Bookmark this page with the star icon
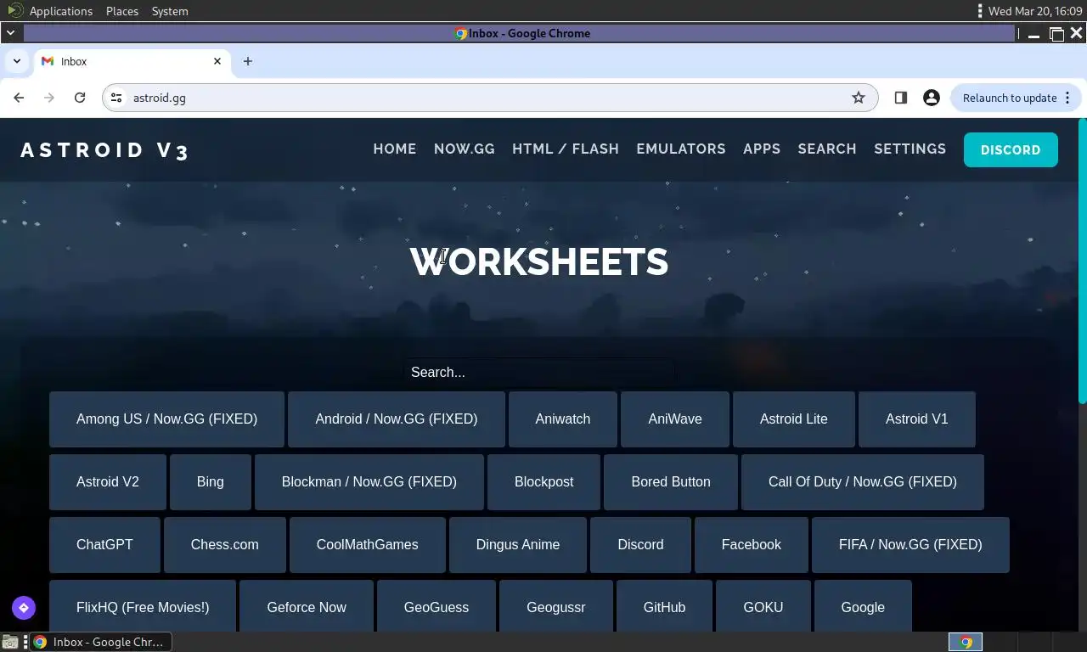This screenshot has width=1087, height=652. [x=859, y=98]
